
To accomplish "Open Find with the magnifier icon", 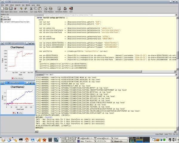I will 46,9.
